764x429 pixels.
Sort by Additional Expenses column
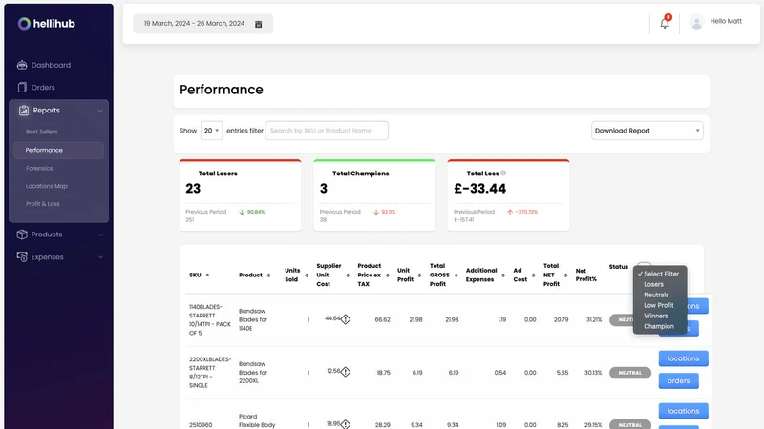(x=503, y=276)
